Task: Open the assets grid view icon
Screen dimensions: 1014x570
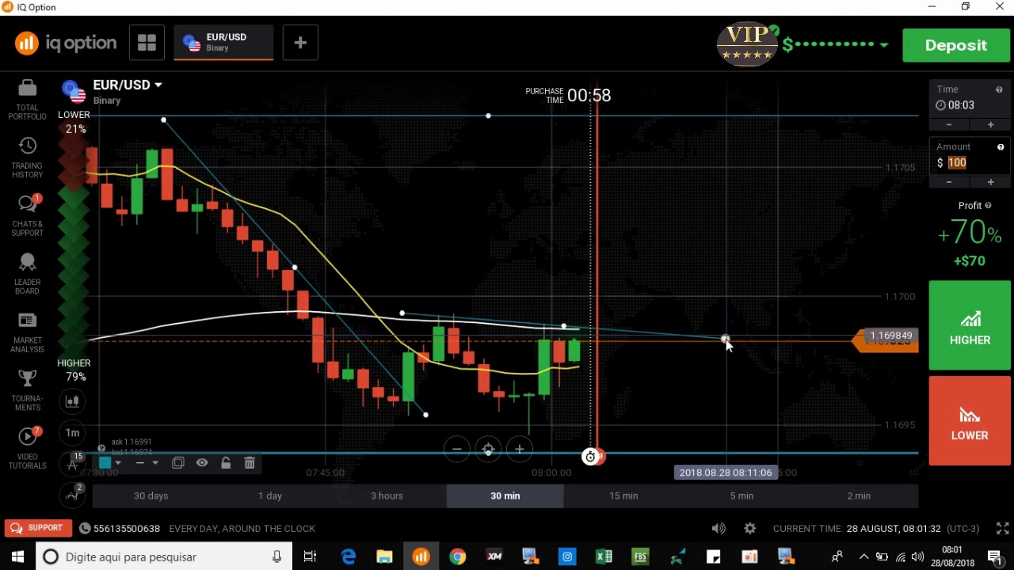Action: 147,43
